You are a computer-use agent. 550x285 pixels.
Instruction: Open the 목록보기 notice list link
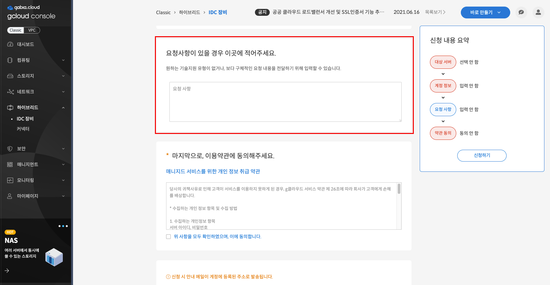click(x=435, y=12)
